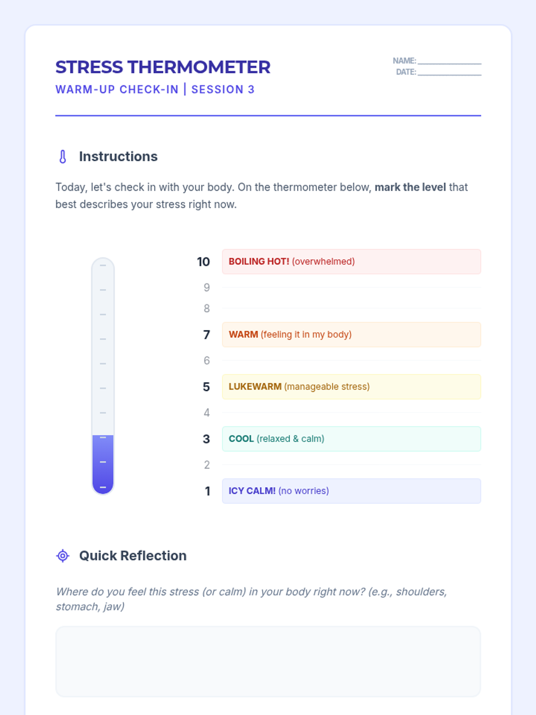Image resolution: width=536 pixels, height=715 pixels.
Task: Click the target icon beside Quick Reflection
Action: [x=63, y=555]
